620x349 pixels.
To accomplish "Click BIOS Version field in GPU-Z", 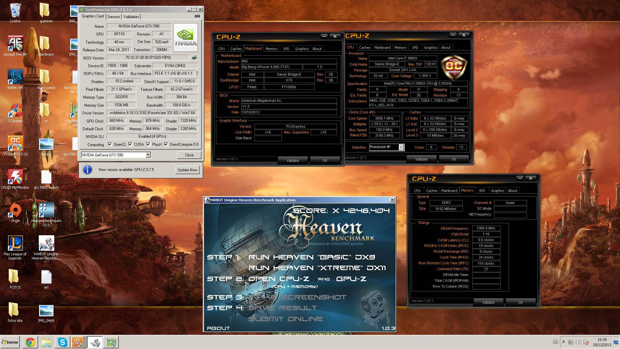I will click(x=148, y=58).
